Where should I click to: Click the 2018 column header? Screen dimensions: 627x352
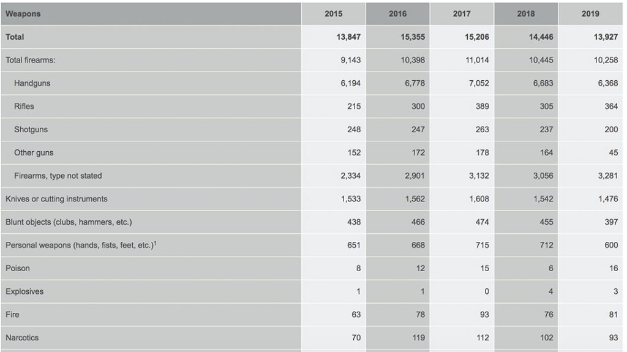click(525, 14)
